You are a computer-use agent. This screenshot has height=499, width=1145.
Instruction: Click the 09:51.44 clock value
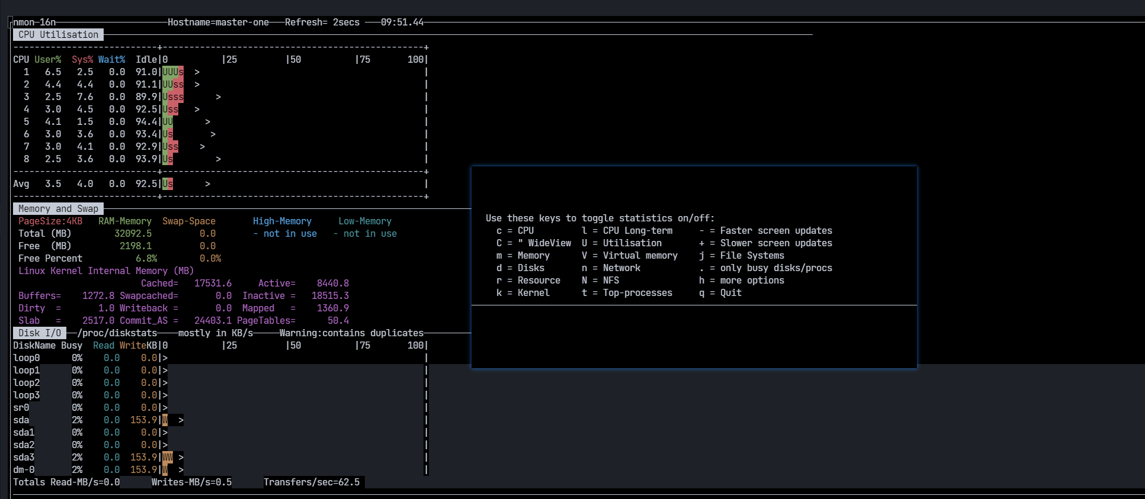(x=402, y=22)
